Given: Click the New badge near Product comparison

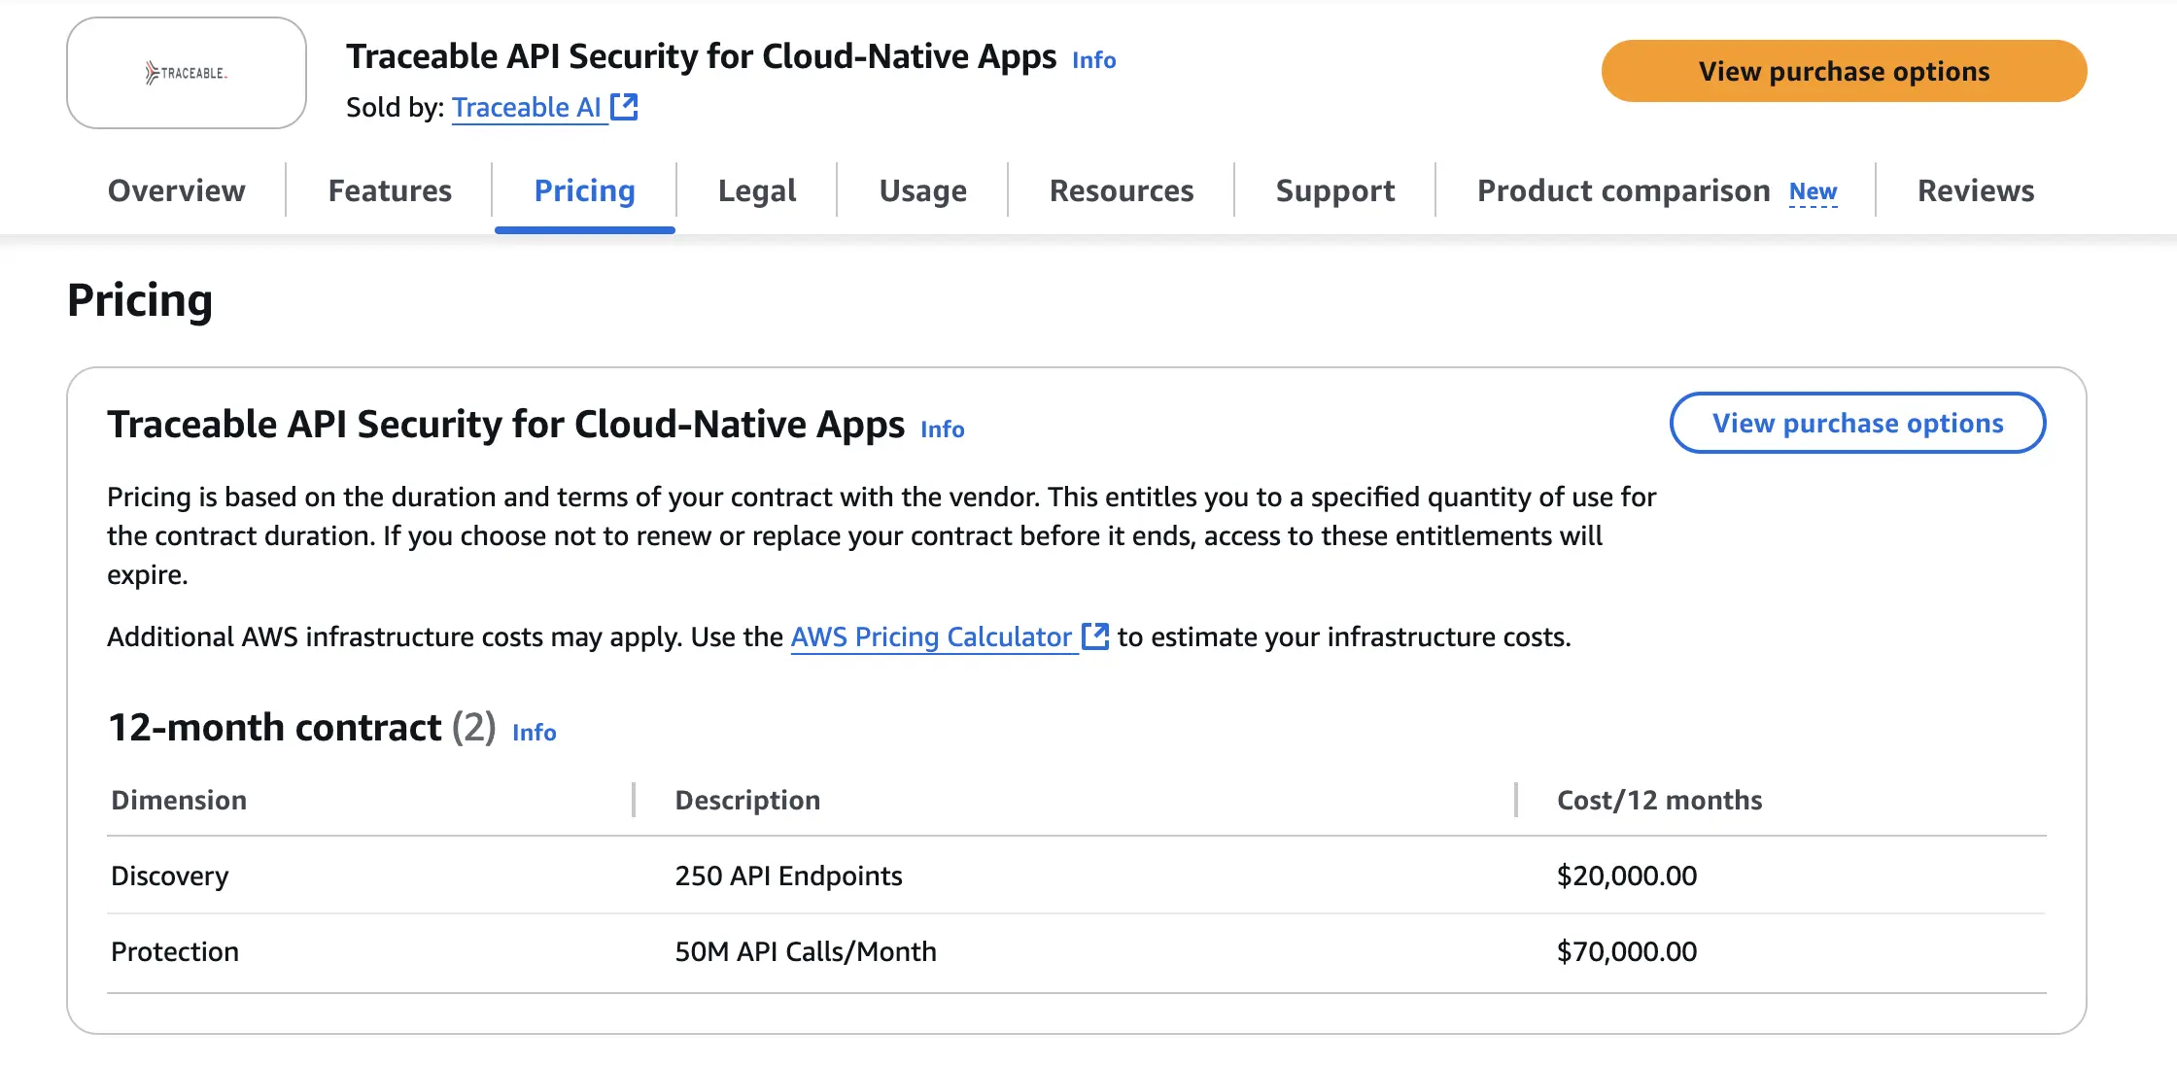Looking at the screenshot, I should [x=1812, y=192].
